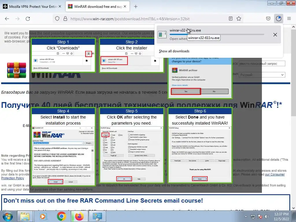Click the winrar-x32-611ru.exe file icon

162,35
